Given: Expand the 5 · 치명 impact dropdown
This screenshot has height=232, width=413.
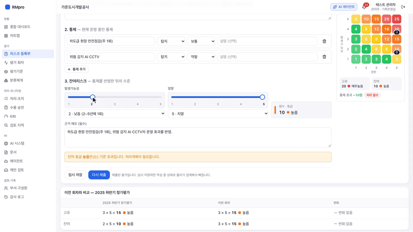Looking at the screenshot, I should pyautogui.click(x=218, y=114).
